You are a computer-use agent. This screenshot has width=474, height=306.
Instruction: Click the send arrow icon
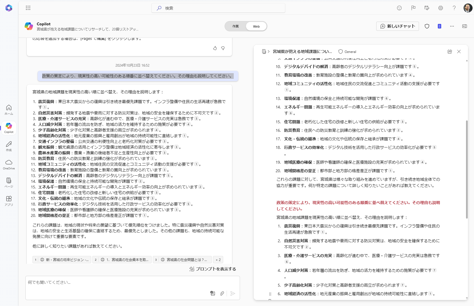tap(233, 293)
